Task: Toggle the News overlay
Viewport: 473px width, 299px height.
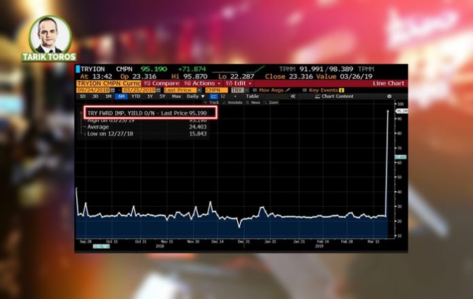Action: [x=253, y=102]
